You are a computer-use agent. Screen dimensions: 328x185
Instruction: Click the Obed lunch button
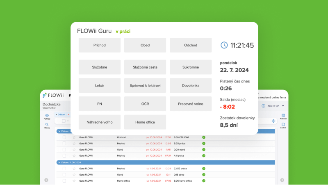[x=145, y=45]
